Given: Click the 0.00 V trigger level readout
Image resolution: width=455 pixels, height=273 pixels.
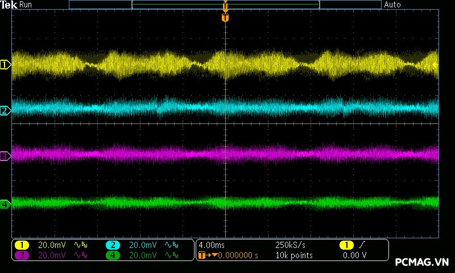Looking at the screenshot, I should tap(355, 255).
